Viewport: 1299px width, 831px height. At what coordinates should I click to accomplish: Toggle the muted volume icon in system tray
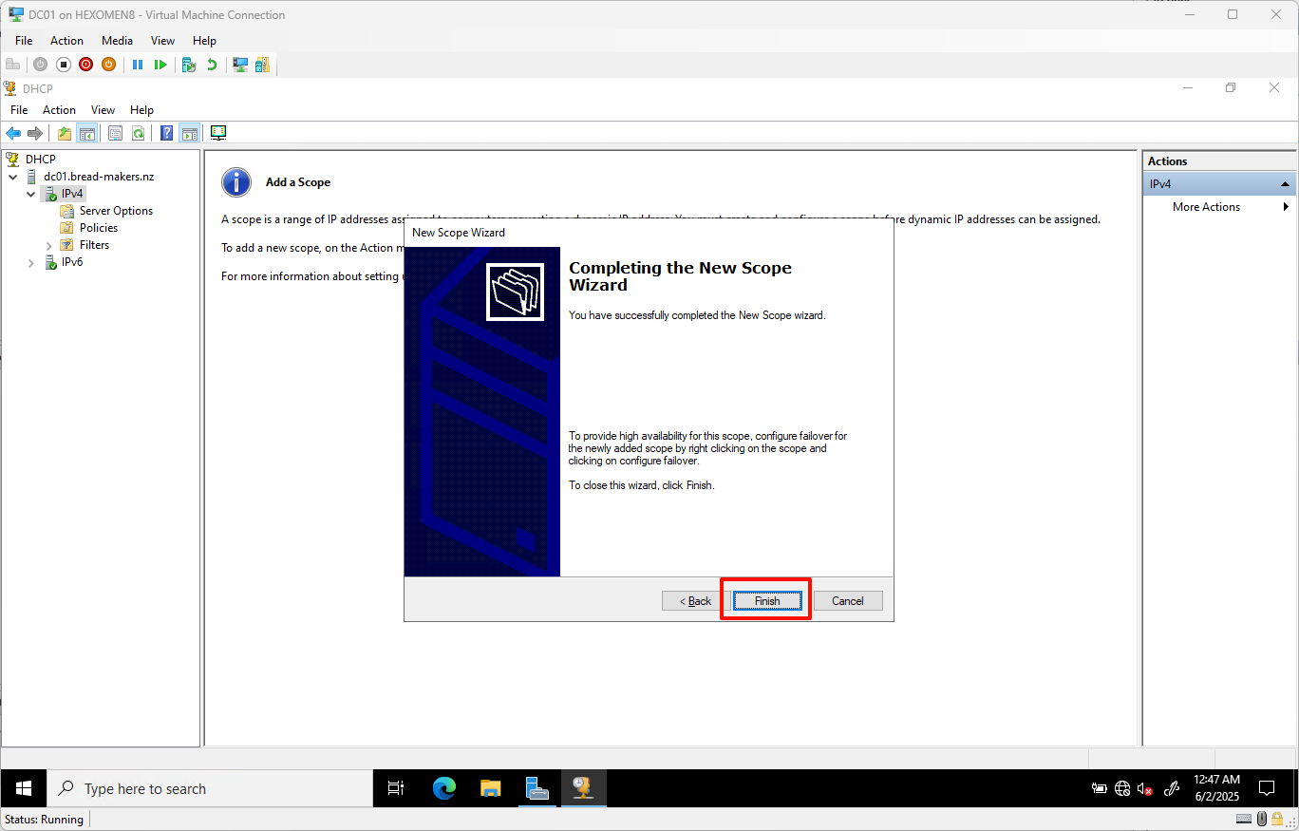[x=1143, y=788]
